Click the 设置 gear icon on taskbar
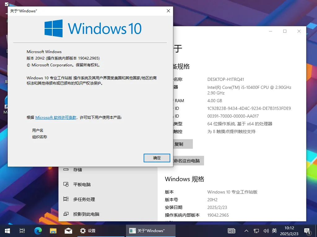 (83, 231)
